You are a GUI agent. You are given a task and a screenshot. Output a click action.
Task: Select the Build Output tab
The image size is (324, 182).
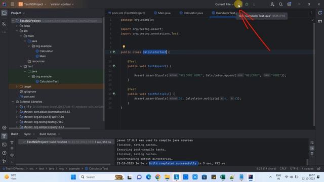[48, 134]
